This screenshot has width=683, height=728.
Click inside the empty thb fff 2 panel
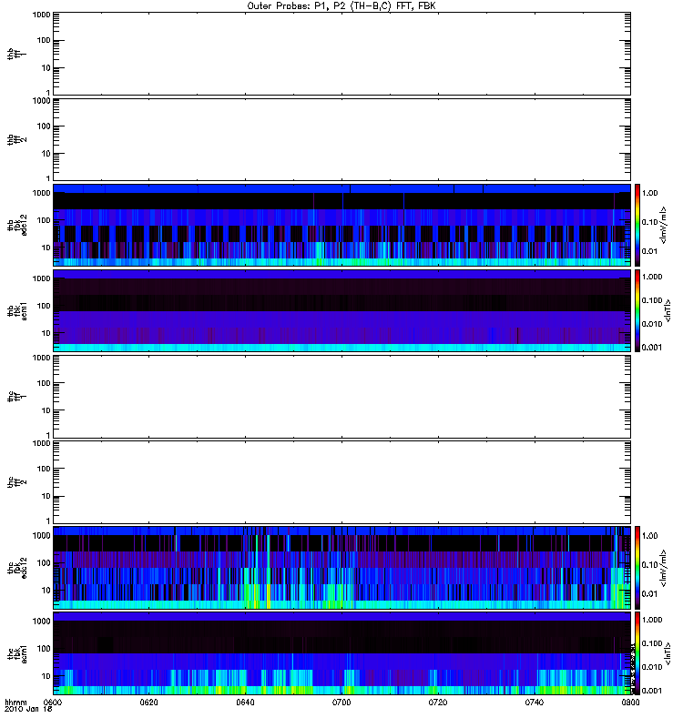point(341,140)
